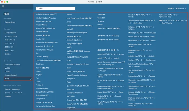
Task: Select Microsoft SQL Server in sidebar server list
Action: click(x=12, y=65)
